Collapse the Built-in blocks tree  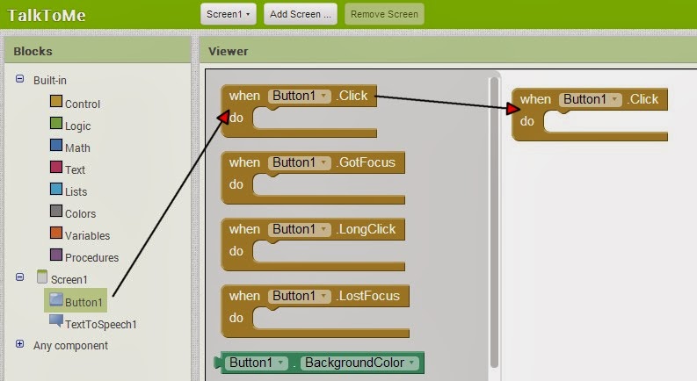click(19, 79)
